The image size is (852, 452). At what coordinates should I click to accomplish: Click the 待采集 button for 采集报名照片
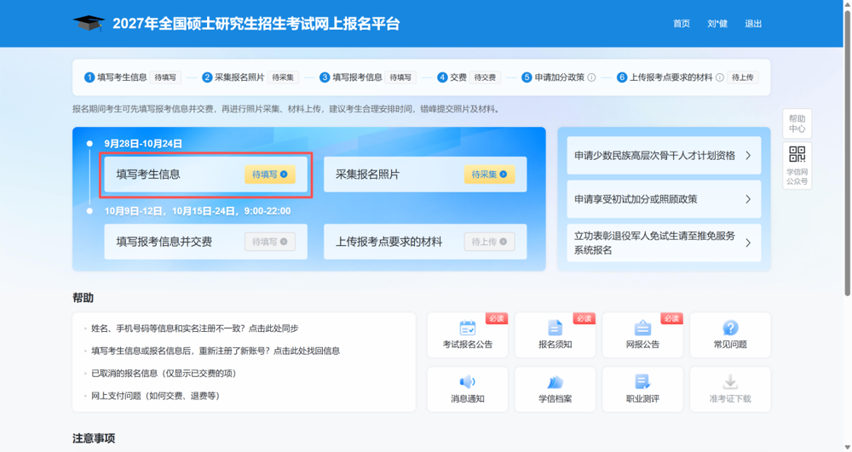pyautogui.click(x=489, y=175)
